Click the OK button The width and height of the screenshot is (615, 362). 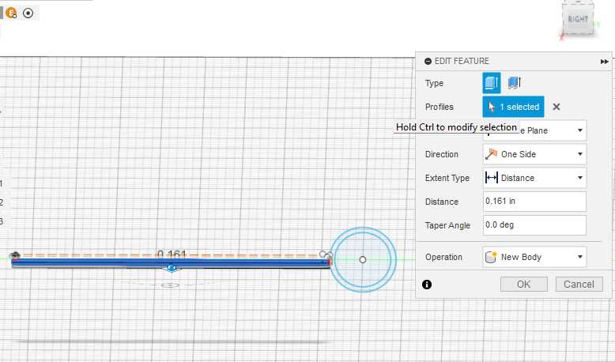point(523,284)
